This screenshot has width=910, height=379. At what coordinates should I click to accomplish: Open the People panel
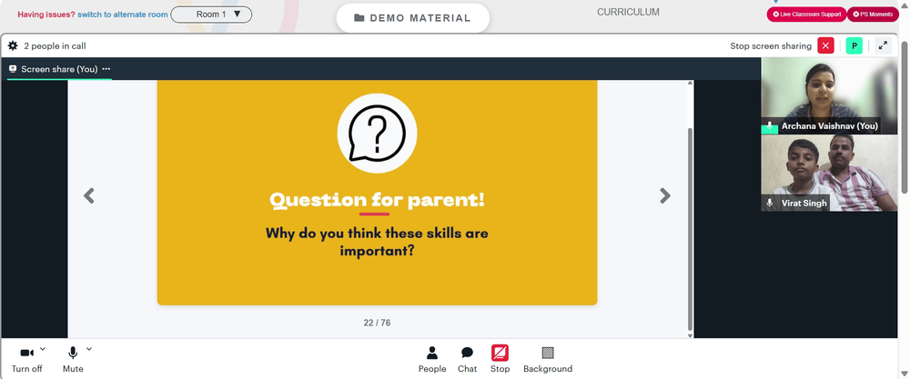tap(432, 359)
